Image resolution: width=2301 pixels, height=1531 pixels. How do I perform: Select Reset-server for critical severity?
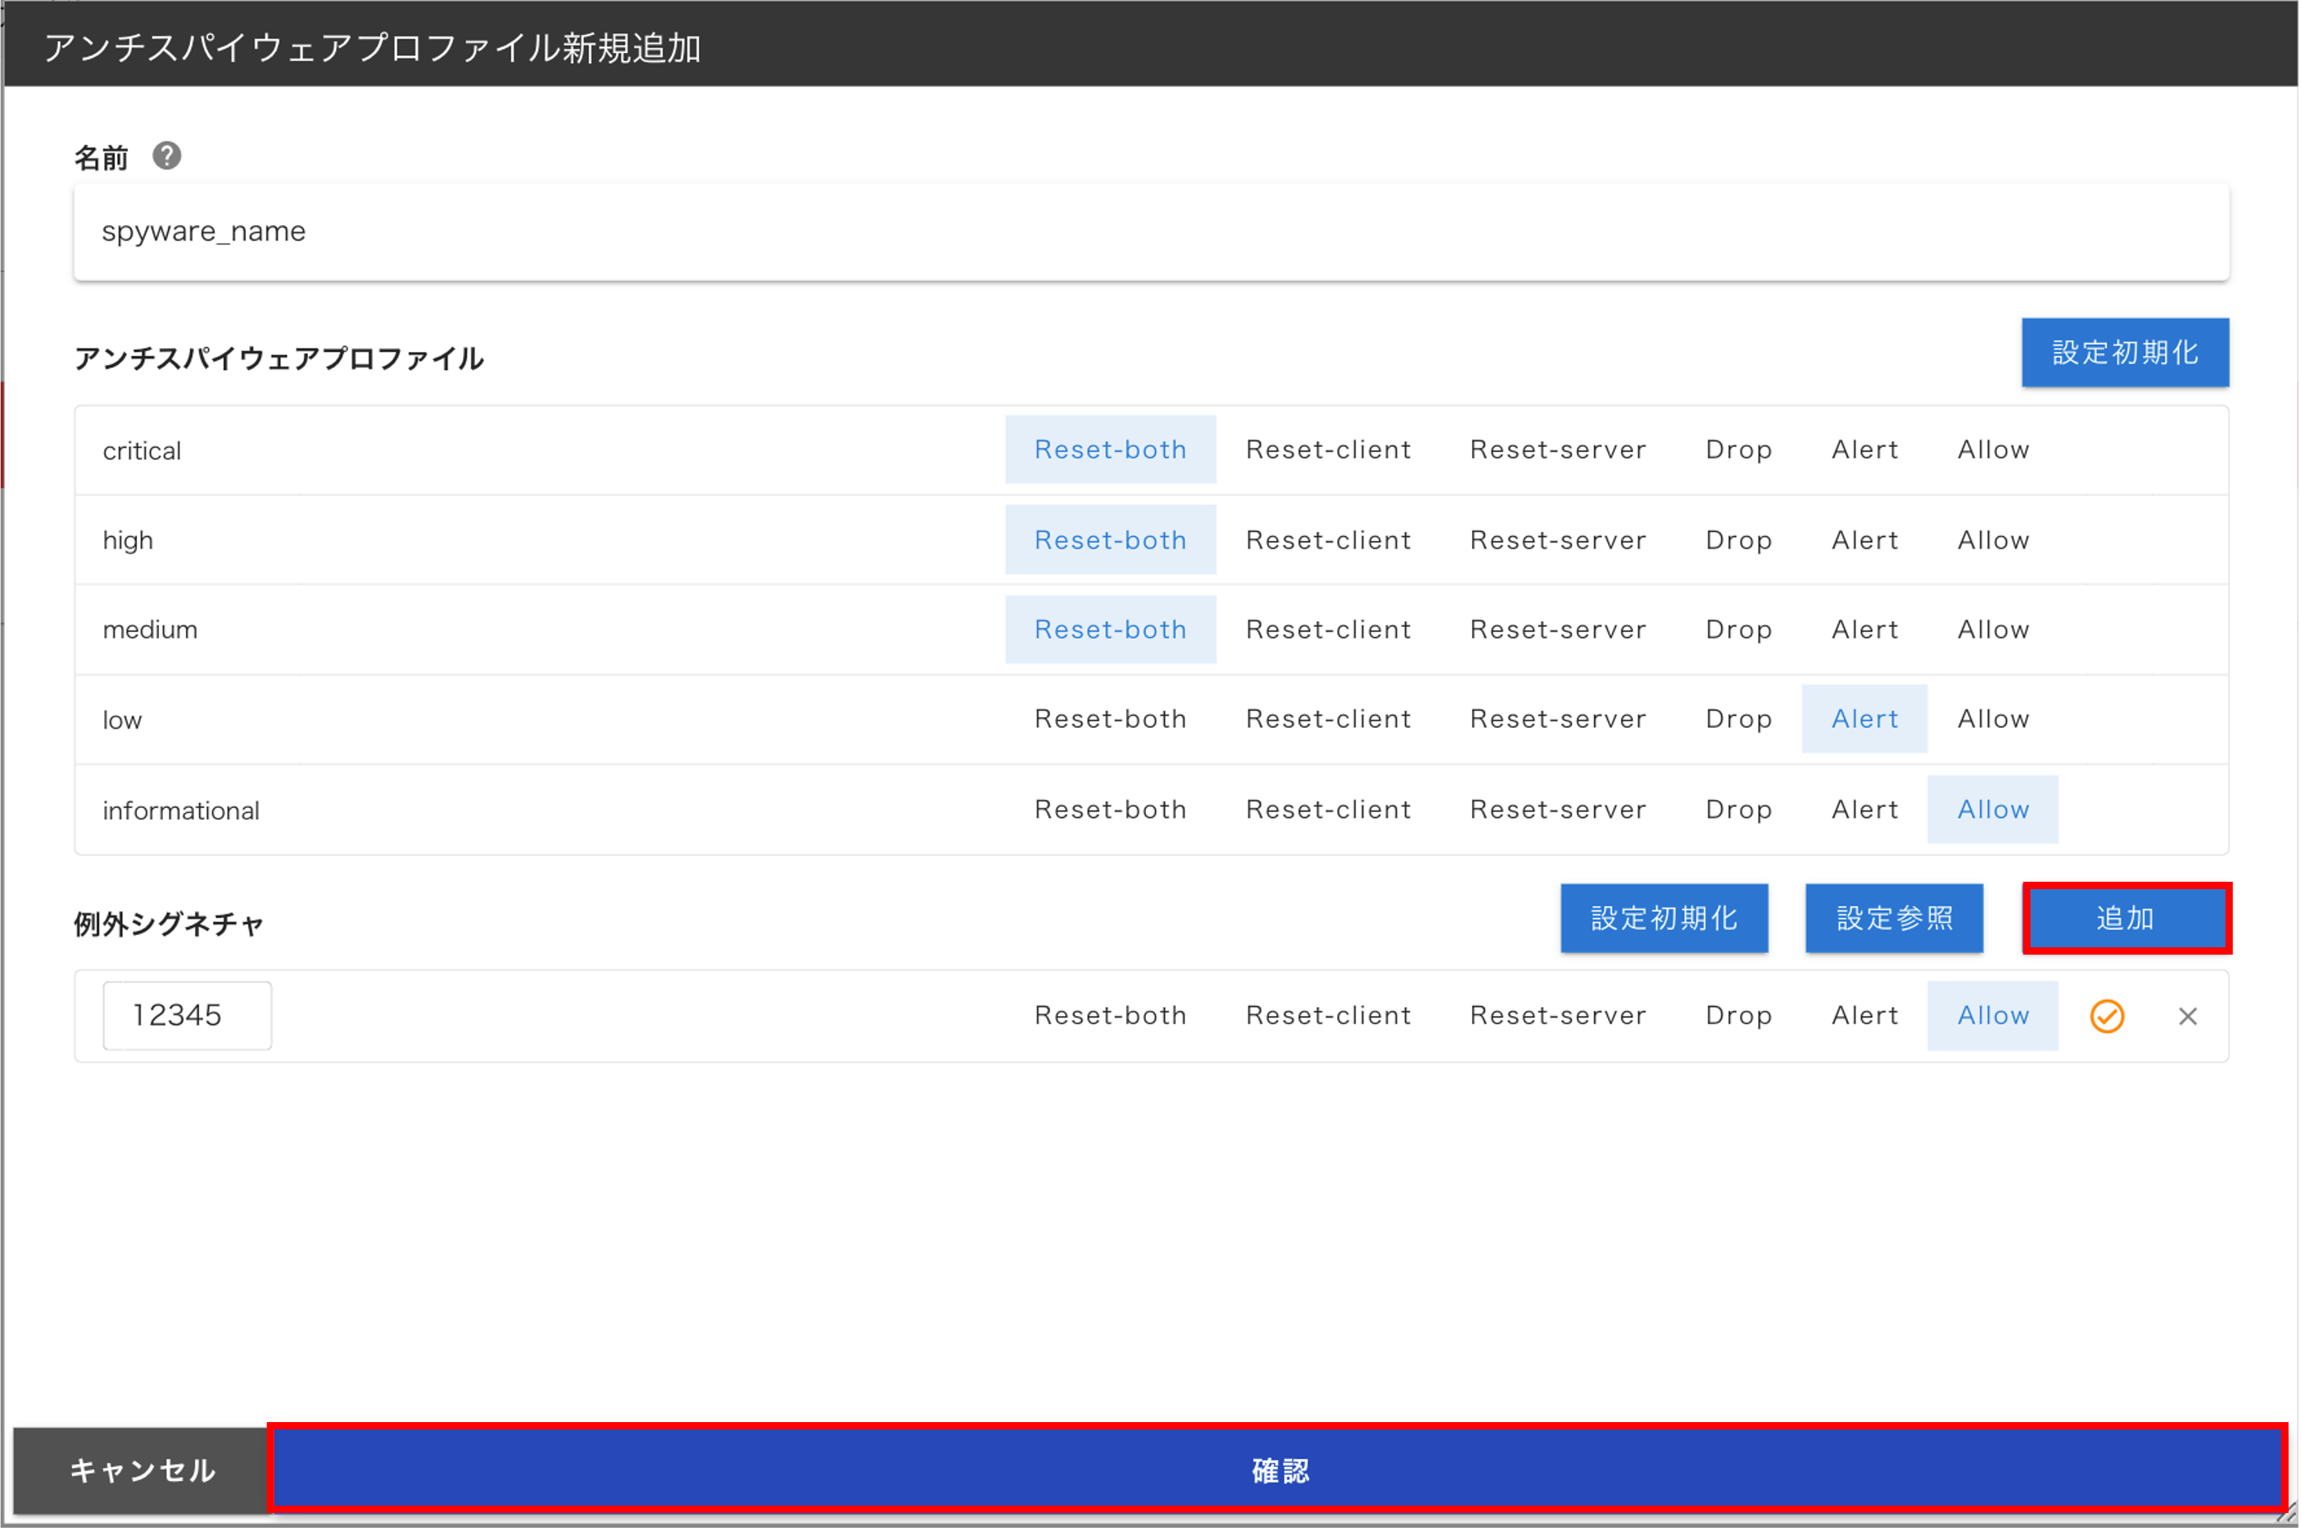pos(1556,450)
